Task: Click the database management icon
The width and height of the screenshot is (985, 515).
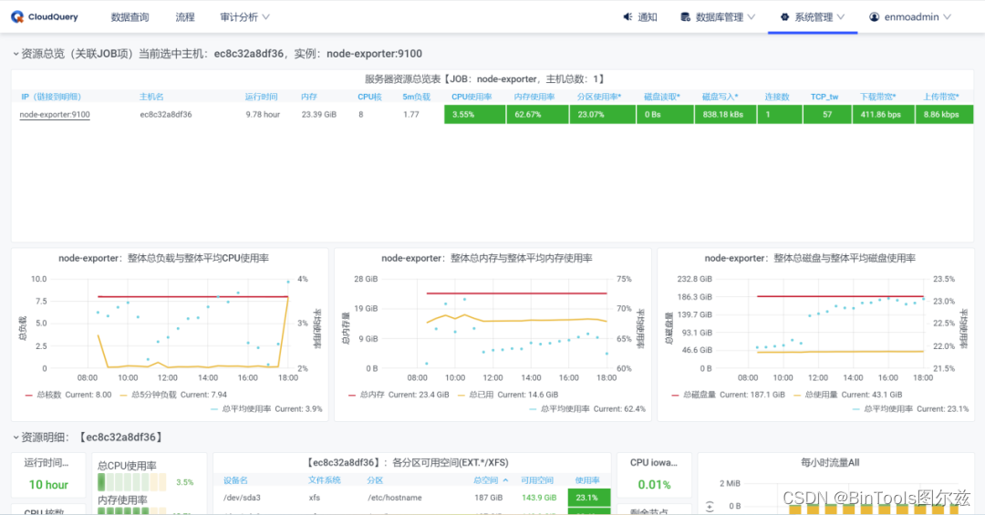Action: click(x=685, y=17)
